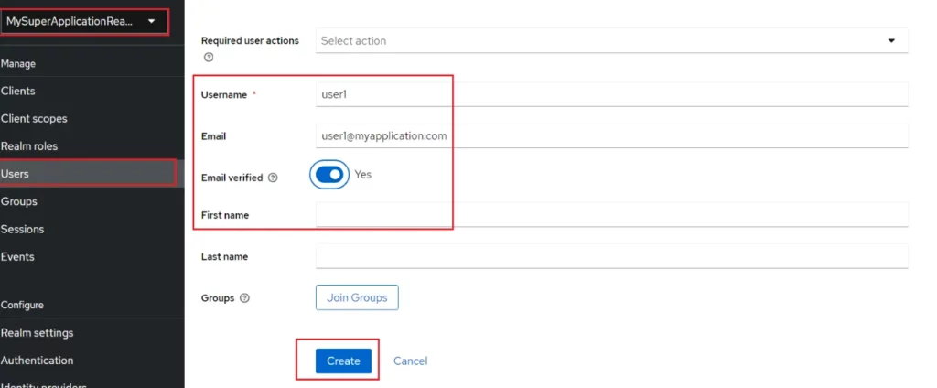Click help icon beside Email verified
This screenshot has height=388, width=937.
tap(273, 178)
